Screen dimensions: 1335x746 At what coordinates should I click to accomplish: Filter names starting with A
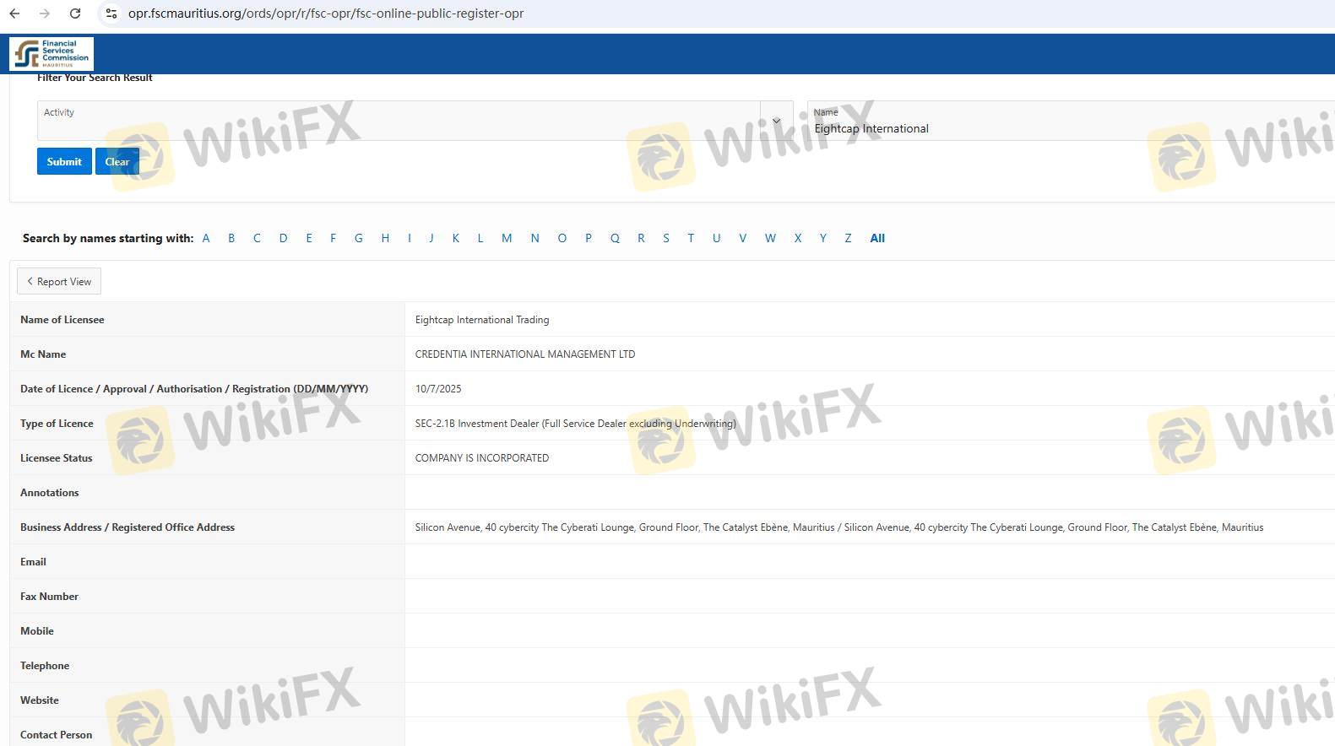tap(206, 238)
